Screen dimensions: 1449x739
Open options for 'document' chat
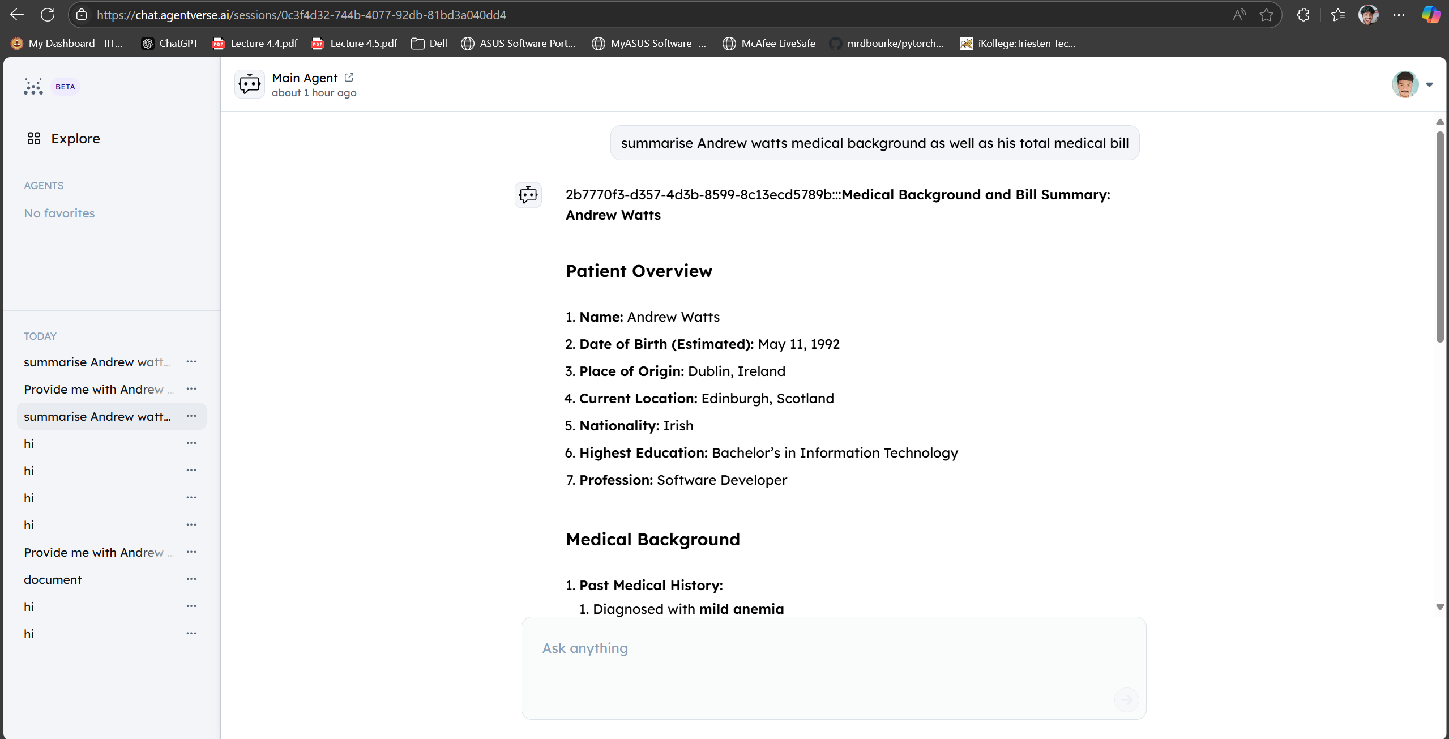click(x=191, y=579)
